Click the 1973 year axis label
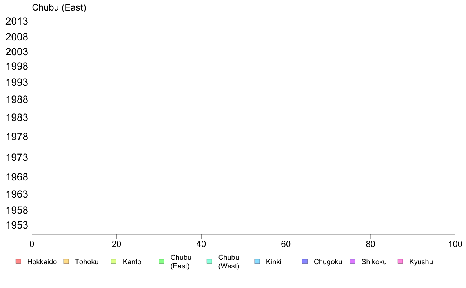The image size is (466, 288). (x=16, y=157)
